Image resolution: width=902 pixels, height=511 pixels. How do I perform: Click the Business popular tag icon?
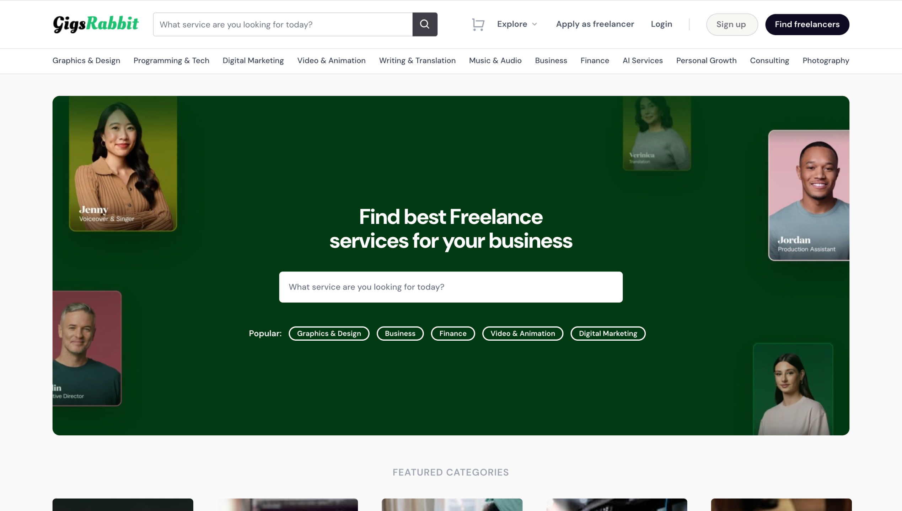pos(400,334)
